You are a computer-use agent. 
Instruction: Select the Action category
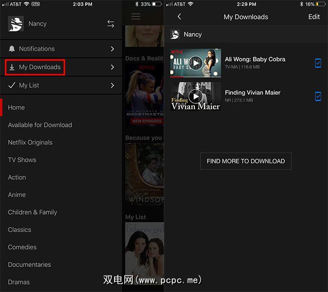pyautogui.click(x=17, y=177)
